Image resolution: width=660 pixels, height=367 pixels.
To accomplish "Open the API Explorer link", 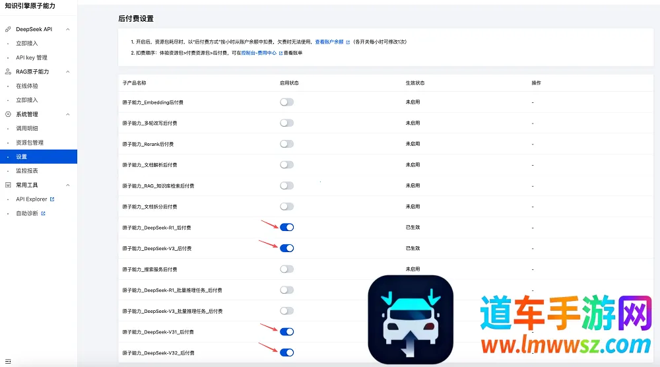I will click(32, 199).
